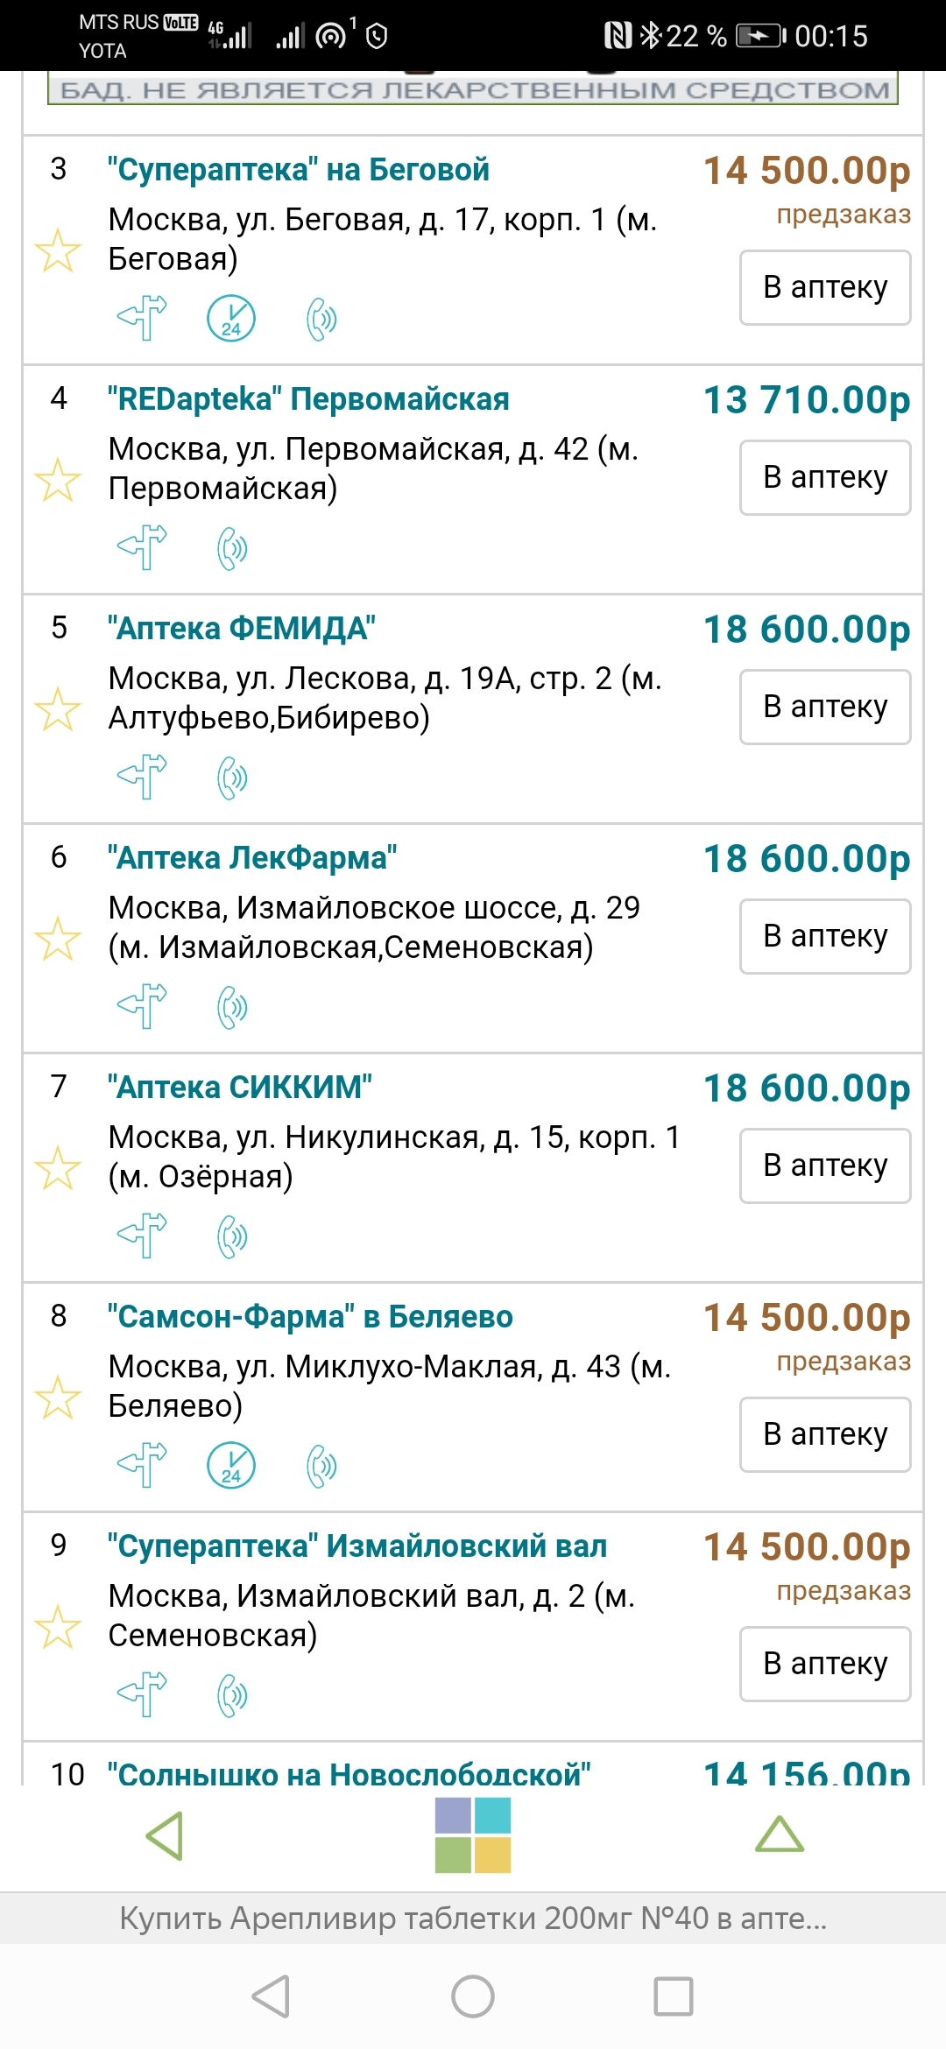Open "Аптека ЛекФарма" pharmacy link

[x=252, y=858]
